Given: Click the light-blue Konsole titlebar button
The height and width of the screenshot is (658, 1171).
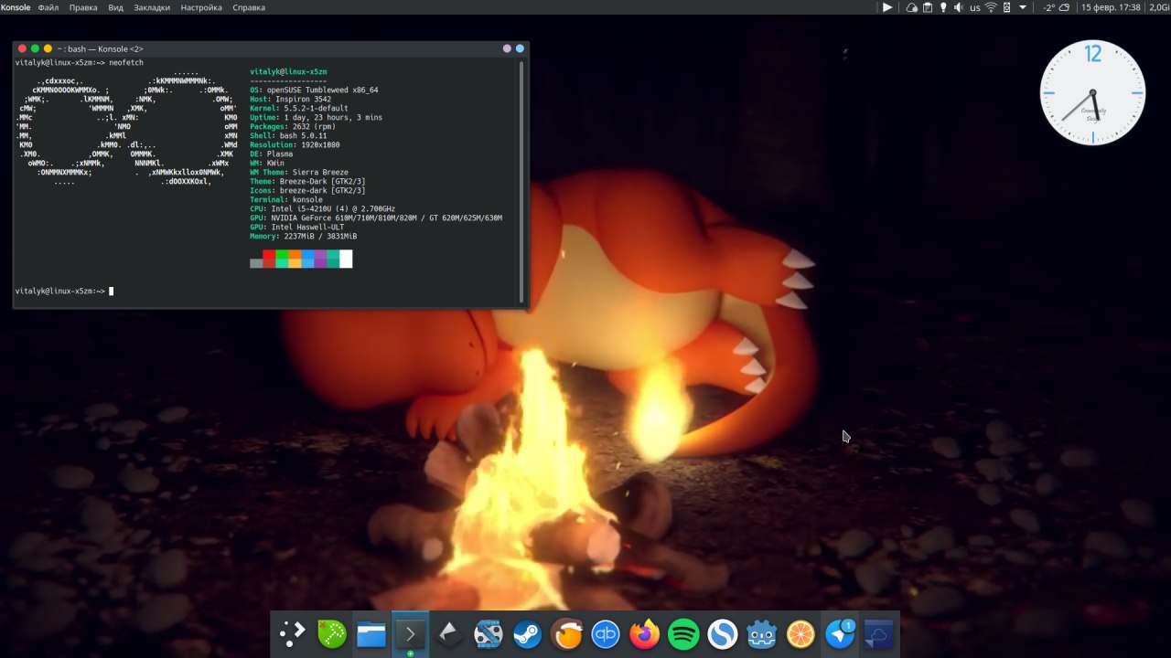Looking at the screenshot, I should tap(521, 48).
